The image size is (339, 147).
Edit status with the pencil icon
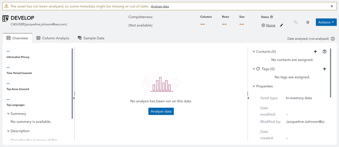pos(281,25)
